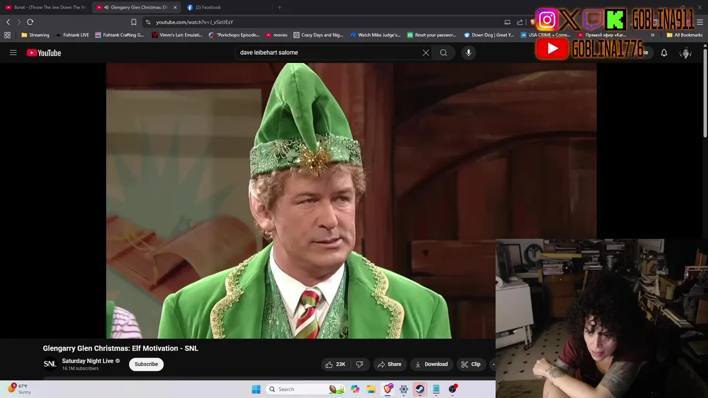Image resolution: width=708 pixels, height=398 pixels.
Task: Expand the bookmarks overflow chevron
Action: click(653, 35)
